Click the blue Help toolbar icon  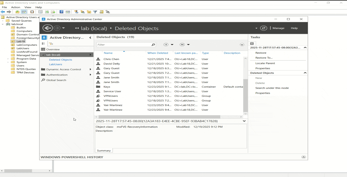point(61,12)
